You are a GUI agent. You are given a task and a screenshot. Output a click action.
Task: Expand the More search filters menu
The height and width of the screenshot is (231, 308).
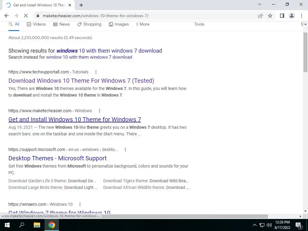tap(143, 24)
